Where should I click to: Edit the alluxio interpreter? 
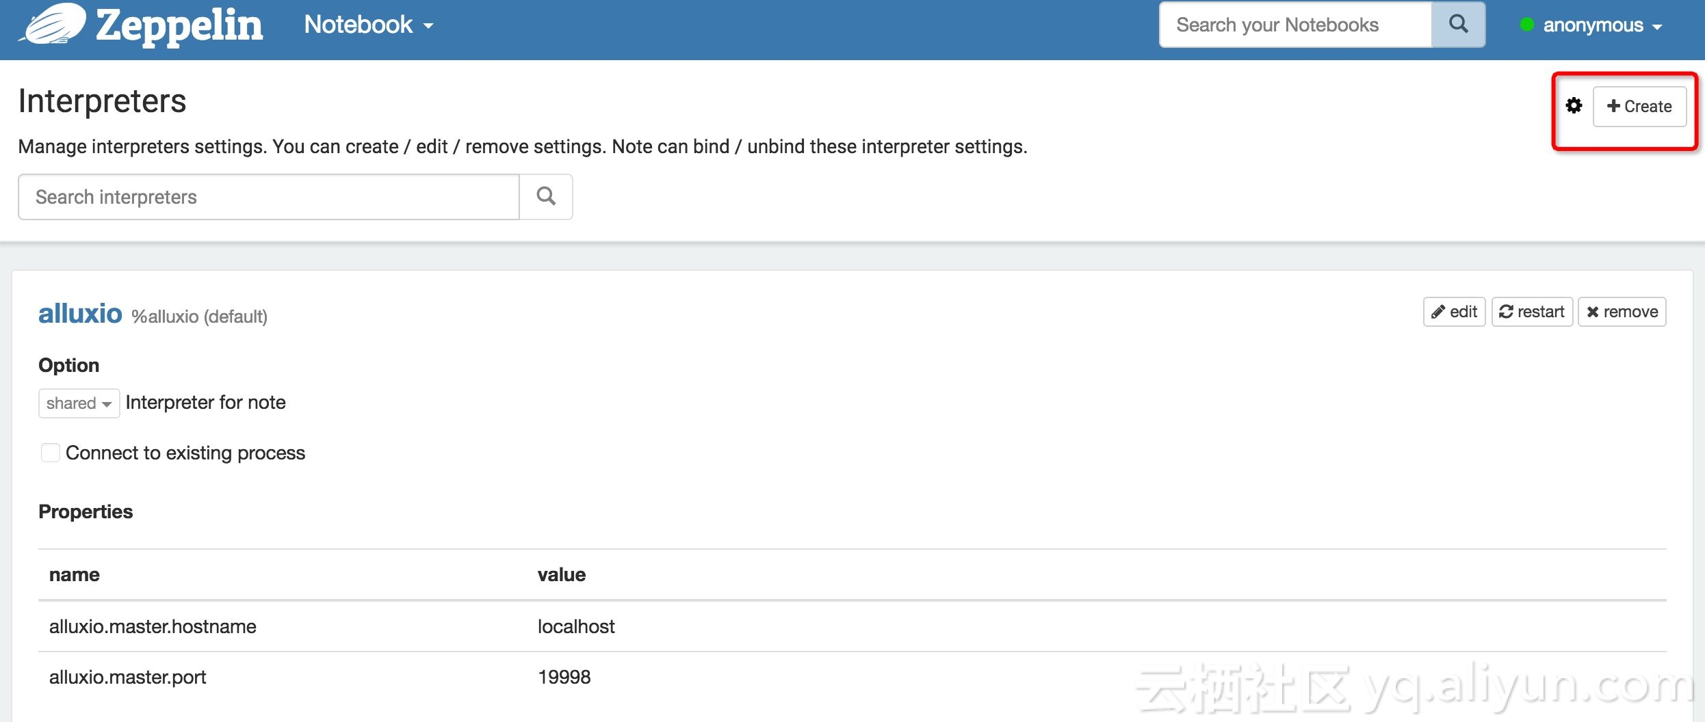pyautogui.click(x=1454, y=312)
